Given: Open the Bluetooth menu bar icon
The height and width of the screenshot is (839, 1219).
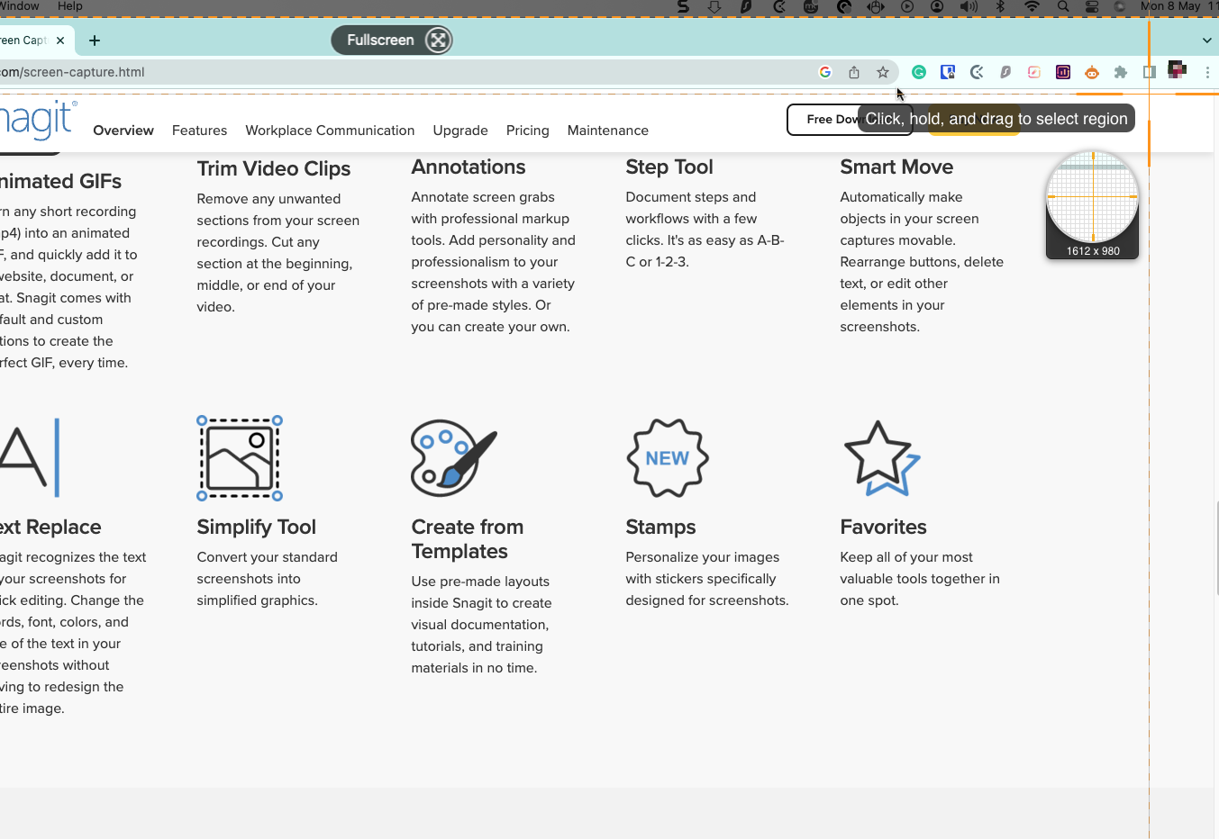Looking at the screenshot, I should (1000, 6).
